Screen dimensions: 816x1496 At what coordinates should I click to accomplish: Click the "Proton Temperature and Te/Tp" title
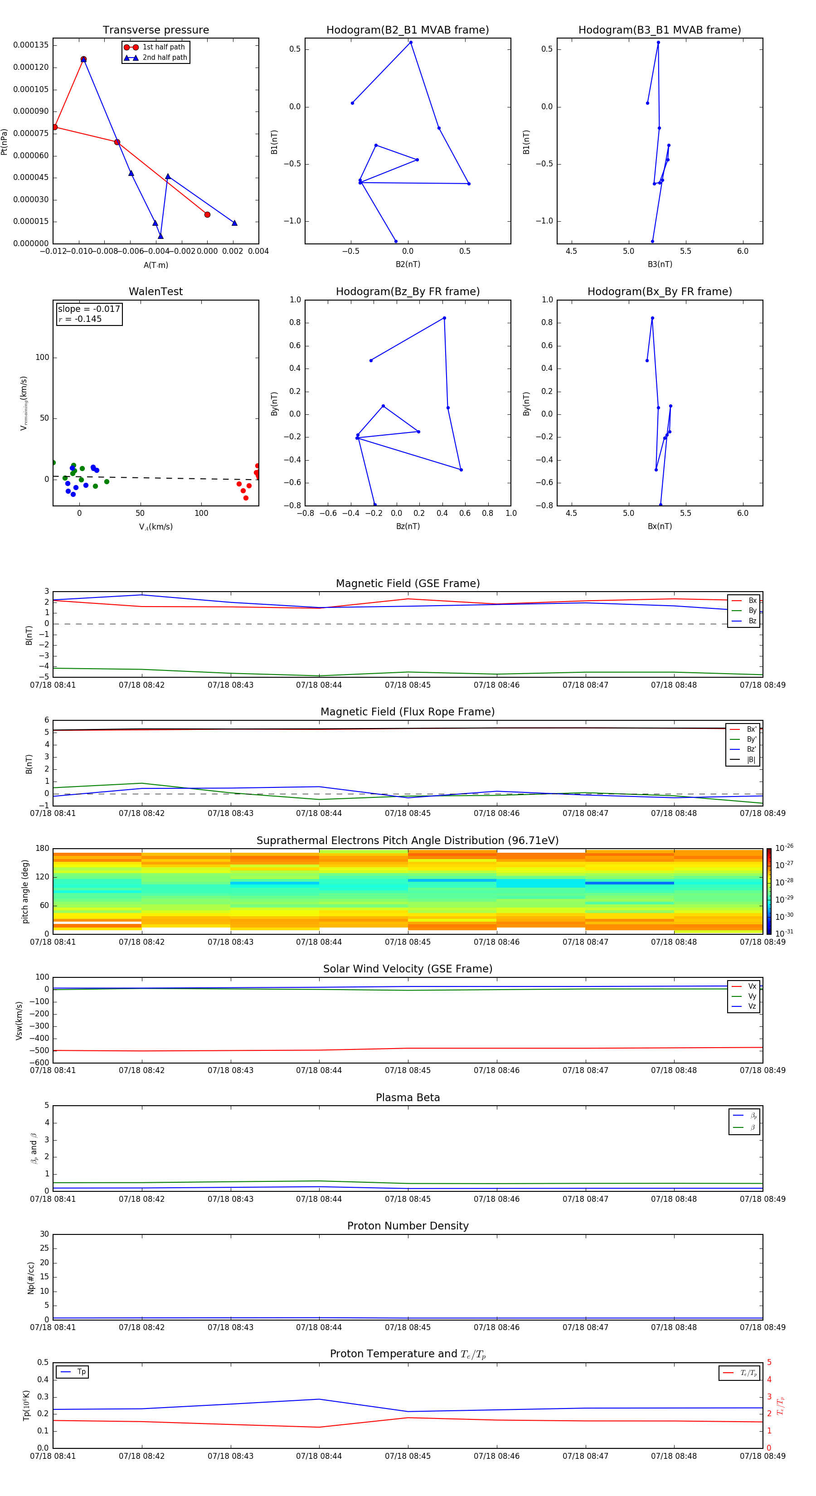point(408,1354)
